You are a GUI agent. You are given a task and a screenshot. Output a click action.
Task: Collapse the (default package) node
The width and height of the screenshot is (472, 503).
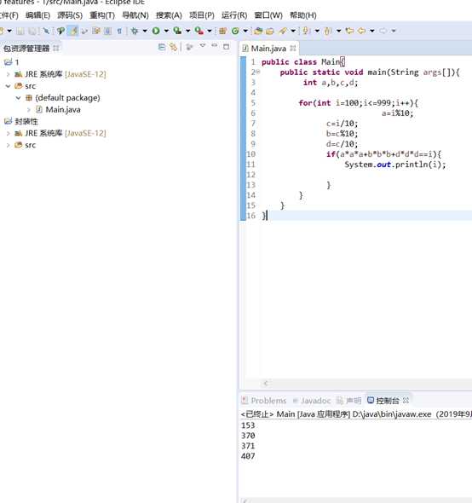pos(19,98)
